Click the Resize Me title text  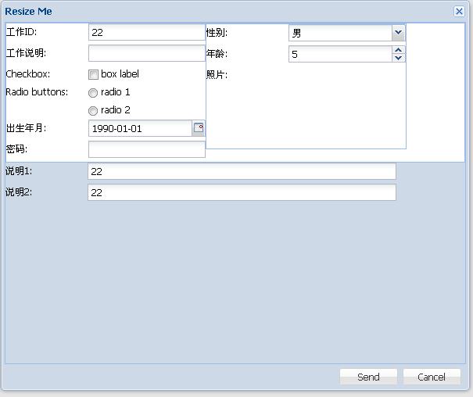click(28, 12)
